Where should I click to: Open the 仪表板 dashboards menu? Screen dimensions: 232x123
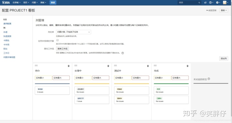click(16, 3)
